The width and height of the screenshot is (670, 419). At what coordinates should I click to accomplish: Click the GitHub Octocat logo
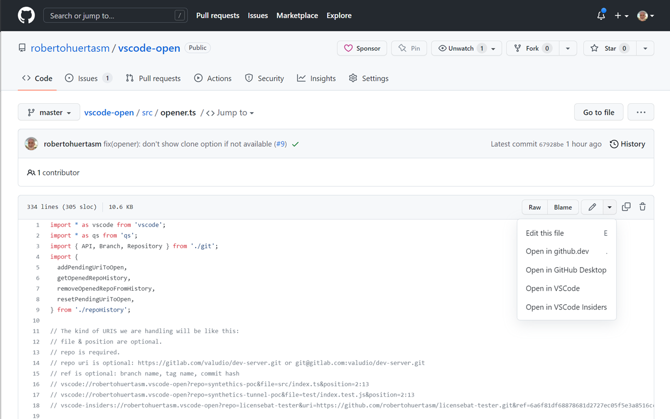pyautogui.click(x=26, y=15)
